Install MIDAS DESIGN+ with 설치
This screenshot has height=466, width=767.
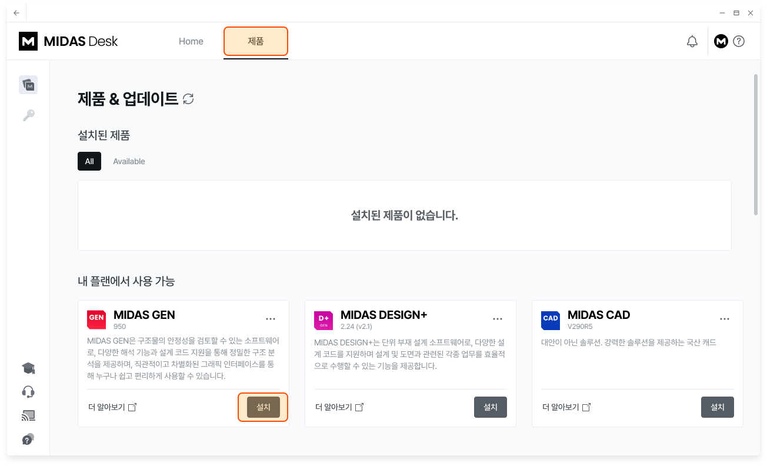tap(491, 407)
